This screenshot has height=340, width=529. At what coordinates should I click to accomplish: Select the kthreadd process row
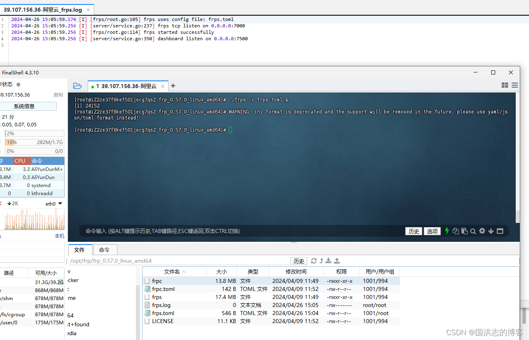tap(32, 193)
